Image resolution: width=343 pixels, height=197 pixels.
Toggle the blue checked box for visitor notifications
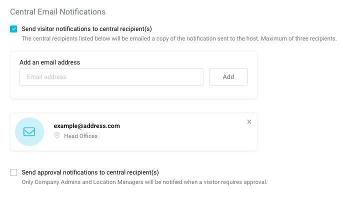(13, 29)
